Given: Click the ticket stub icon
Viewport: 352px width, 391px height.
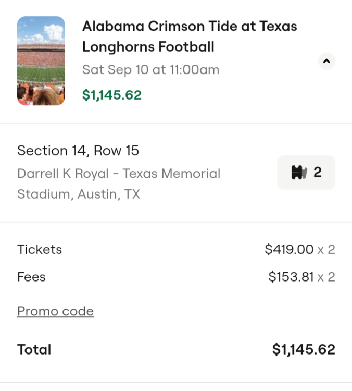Looking at the screenshot, I should click(x=299, y=173).
